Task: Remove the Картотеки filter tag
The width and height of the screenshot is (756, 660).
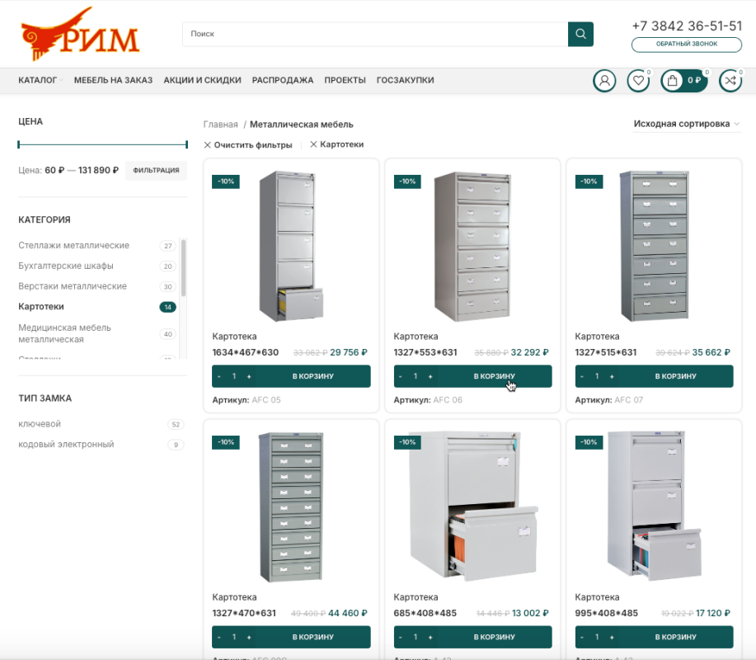Action: pyautogui.click(x=336, y=144)
